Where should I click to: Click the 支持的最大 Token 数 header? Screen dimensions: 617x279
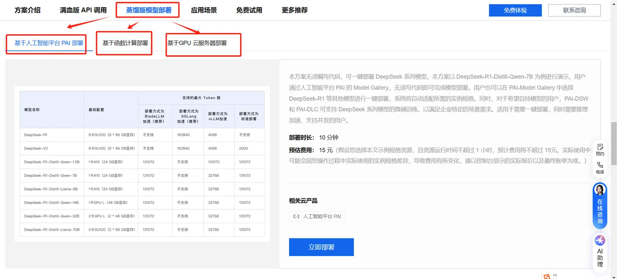pos(201,98)
